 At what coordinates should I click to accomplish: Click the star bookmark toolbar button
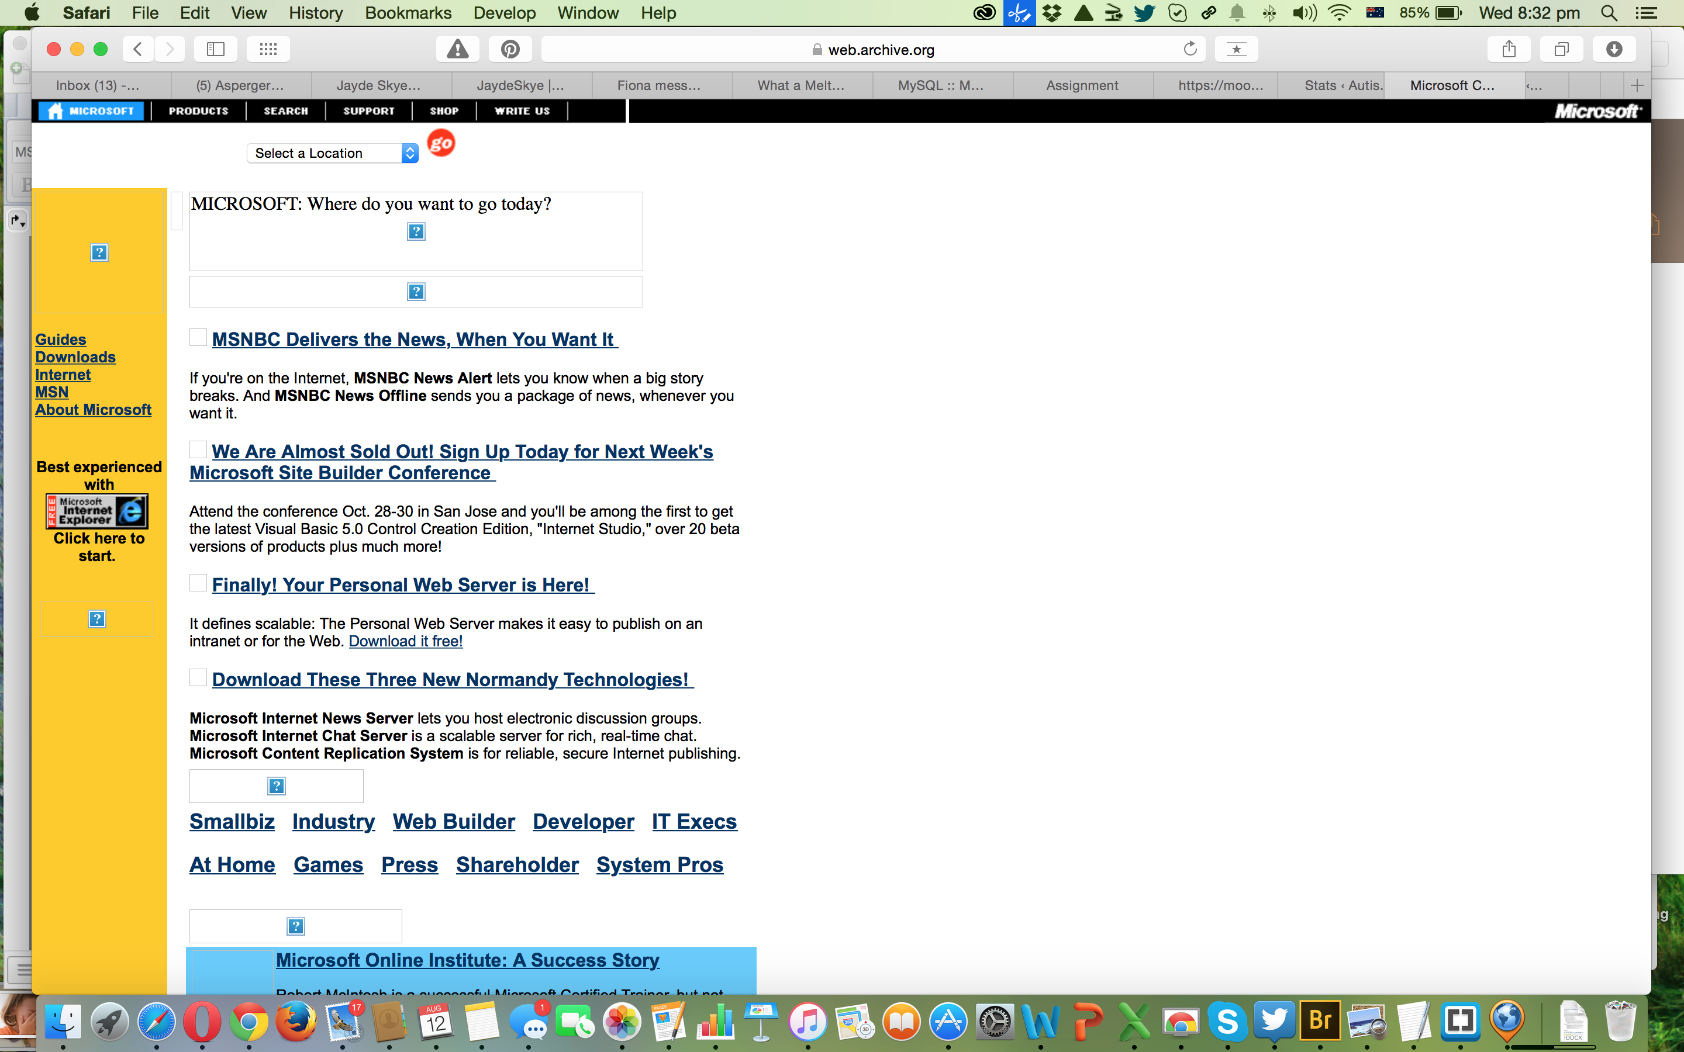point(1236,49)
